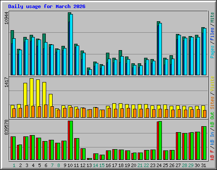Click the cyan hits bar for day 18

[x=122, y=65]
